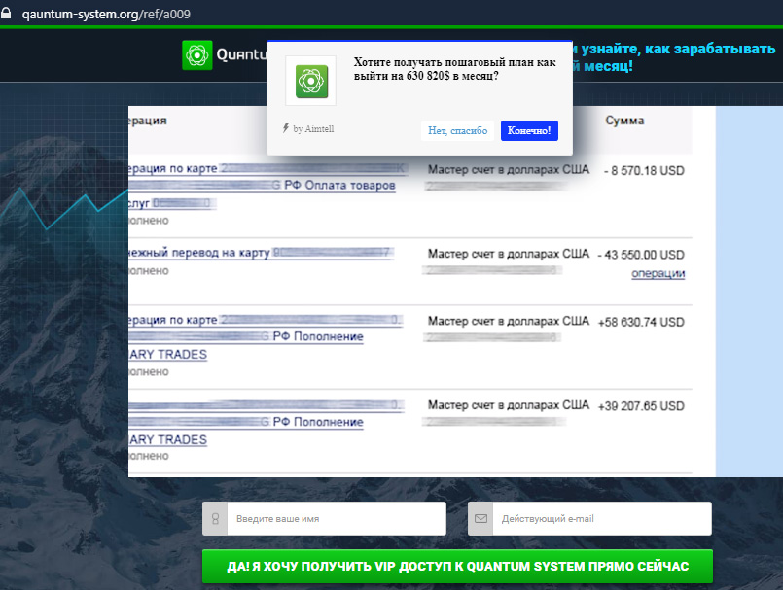Click the blue headline "узнайте, как зарабатывать"

pos(678,49)
